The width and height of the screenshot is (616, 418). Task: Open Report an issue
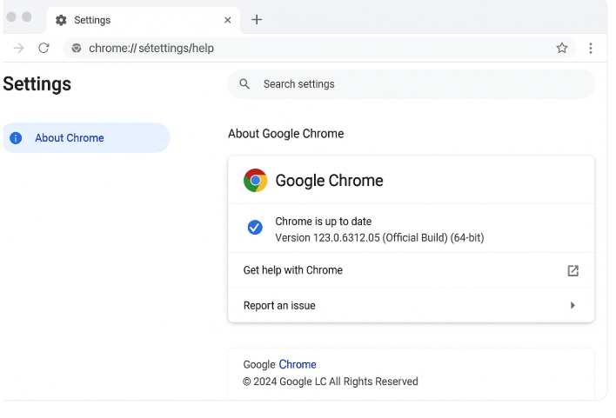411,305
